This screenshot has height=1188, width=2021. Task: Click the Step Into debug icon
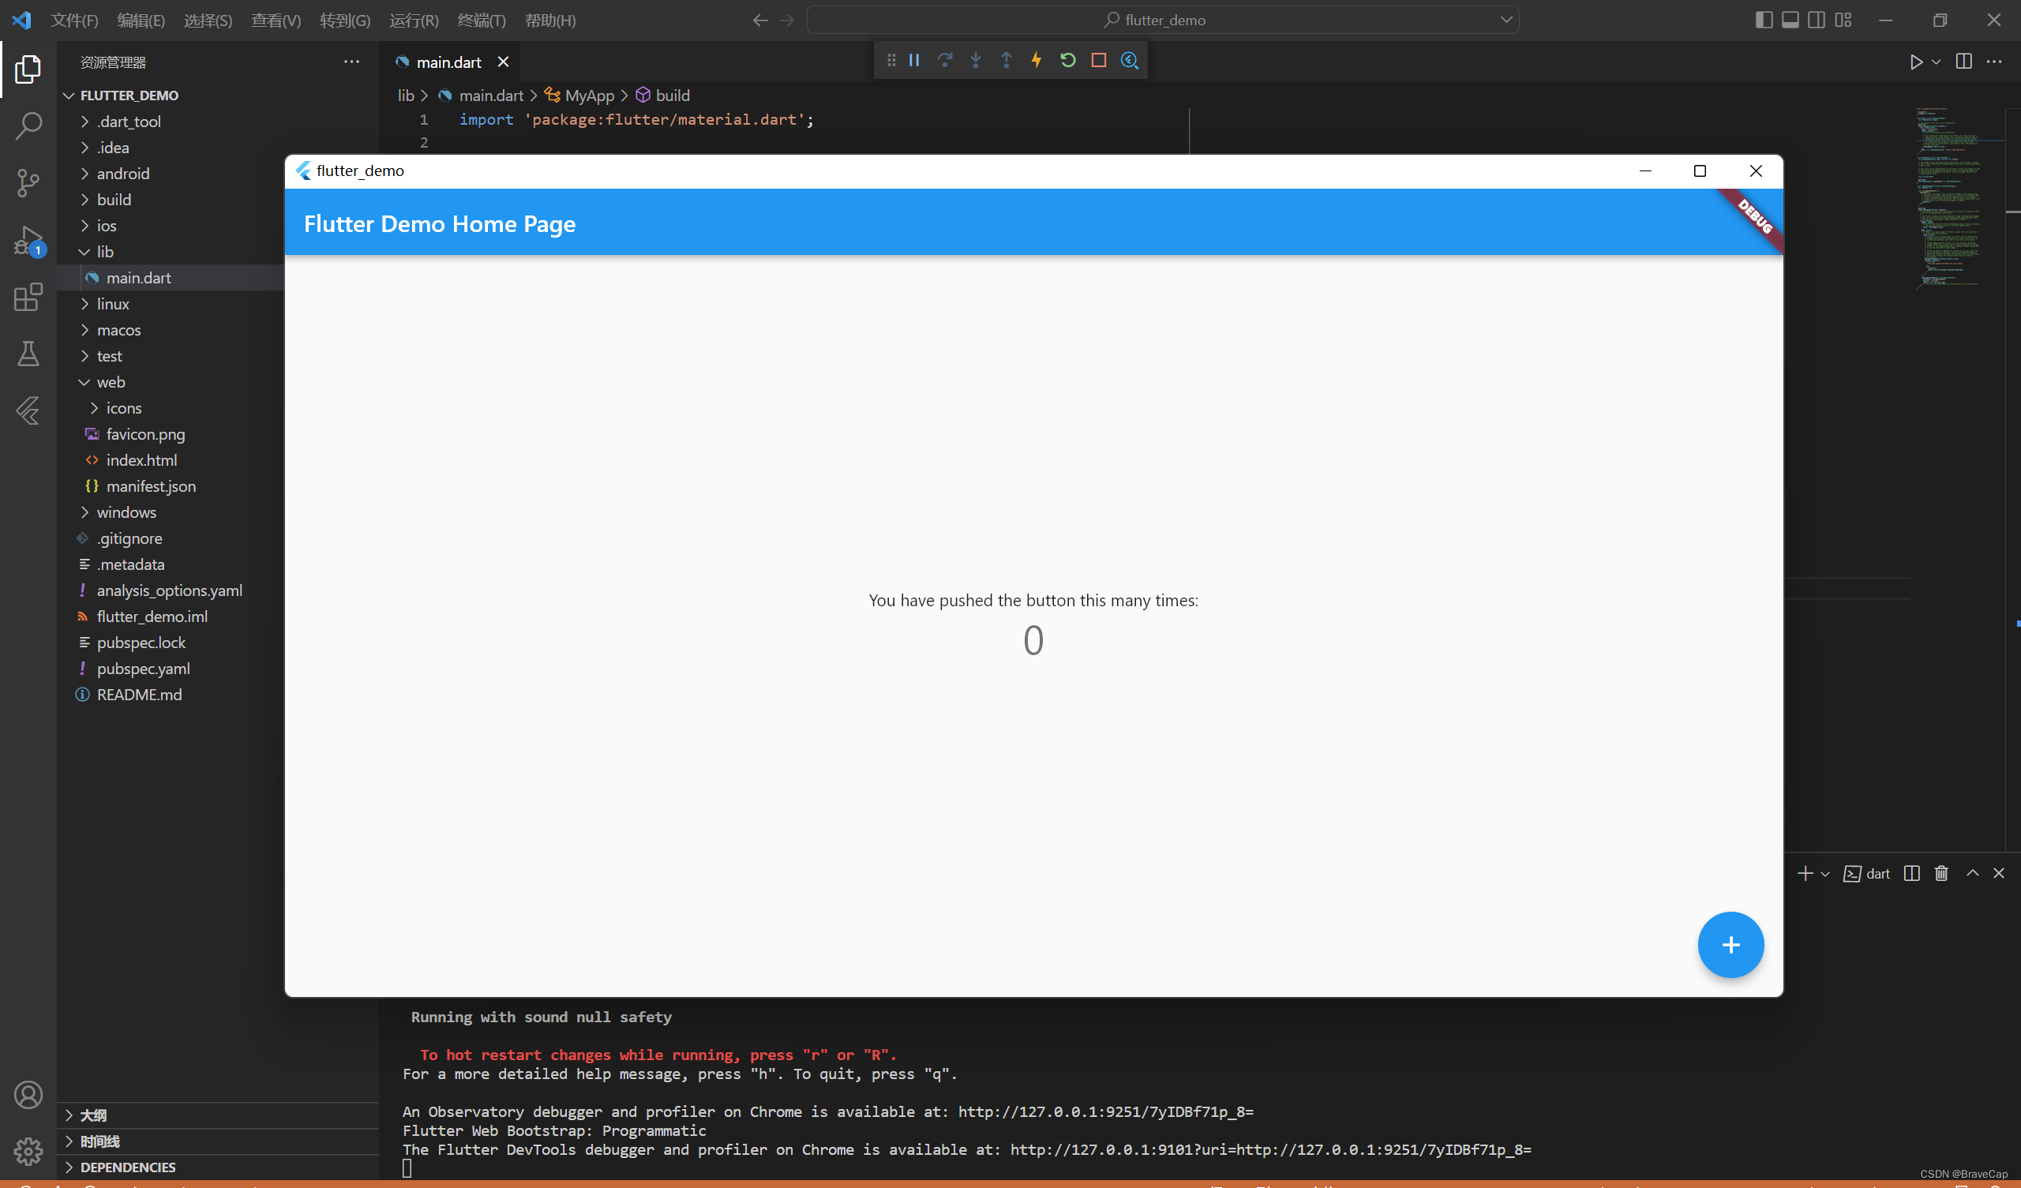976,60
